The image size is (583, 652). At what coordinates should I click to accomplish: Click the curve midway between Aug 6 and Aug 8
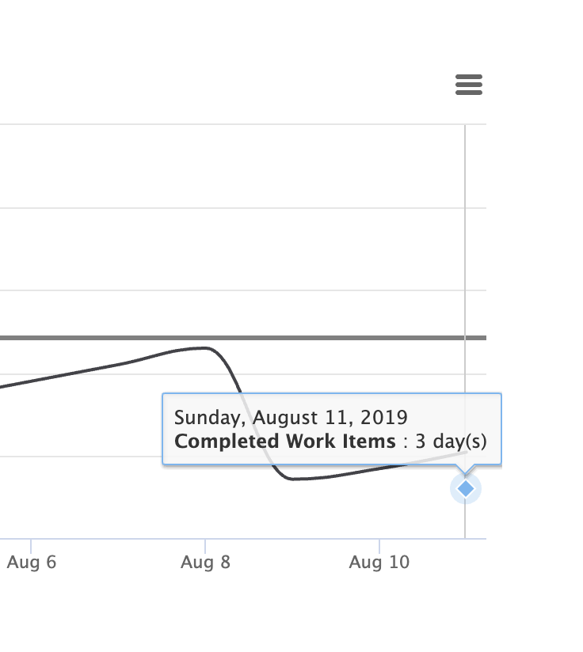click(x=119, y=365)
